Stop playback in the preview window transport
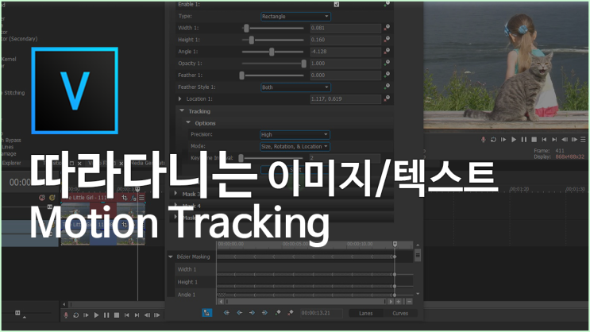Image resolution: width=590 pixels, height=332 pixels. click(534, 140)
